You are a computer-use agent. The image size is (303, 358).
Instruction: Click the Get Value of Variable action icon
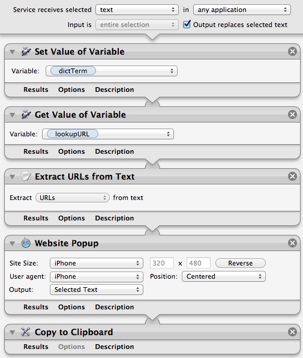(26, 114)
